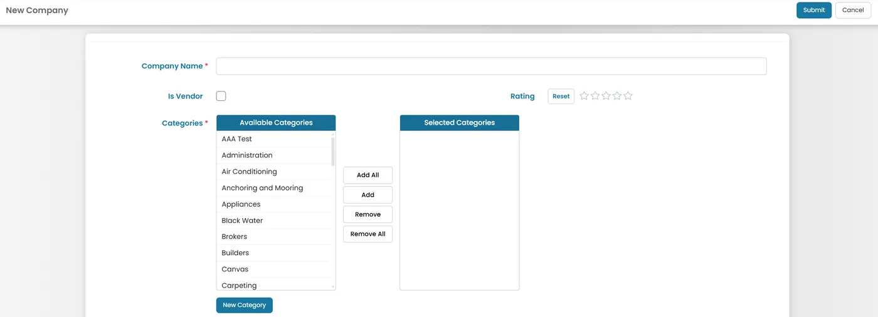Set rating to three stars

[x=606, y=96]
